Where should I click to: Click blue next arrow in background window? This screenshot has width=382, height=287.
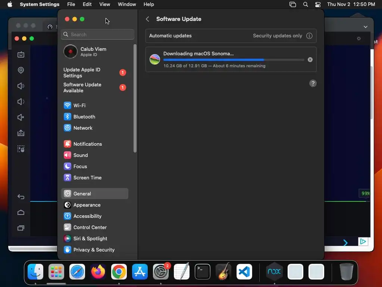[x=345, y=243]
